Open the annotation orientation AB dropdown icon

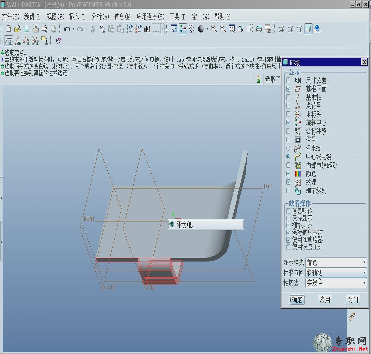[x=250, y=29]
